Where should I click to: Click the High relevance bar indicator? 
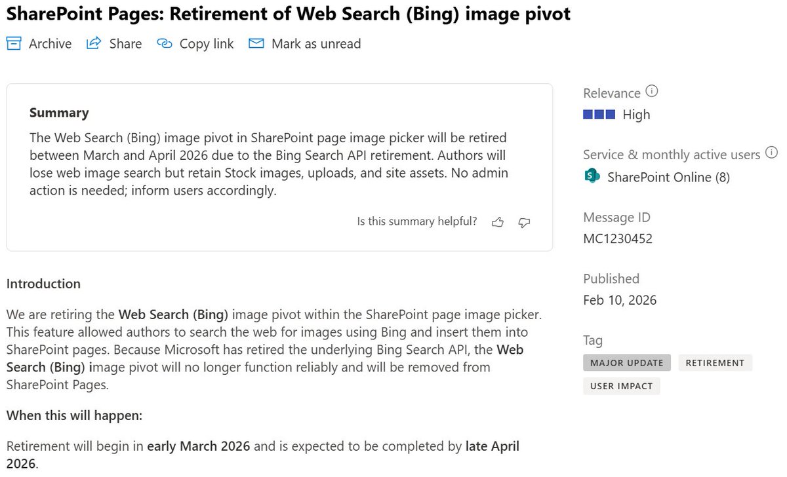pyautogui.click(x=599, y=115)
